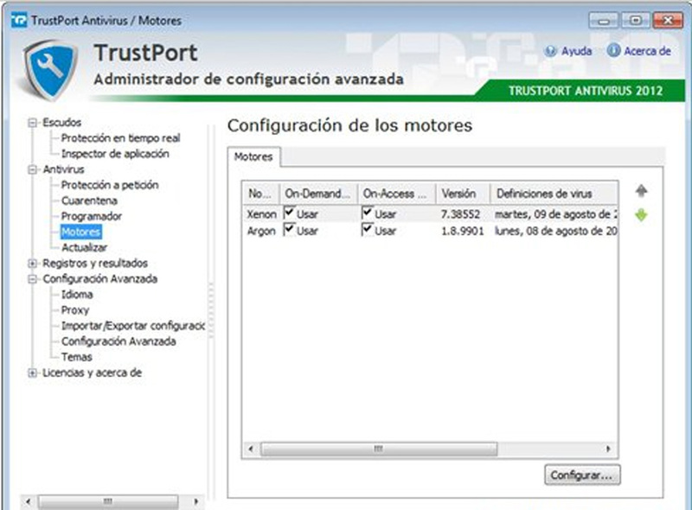Click the Acerca de info icon
The height and width of the screenshot is (510, 692).
pos(613,51)
